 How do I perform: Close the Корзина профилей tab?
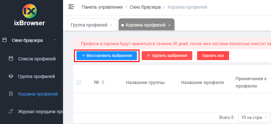(x=169, y=25)
